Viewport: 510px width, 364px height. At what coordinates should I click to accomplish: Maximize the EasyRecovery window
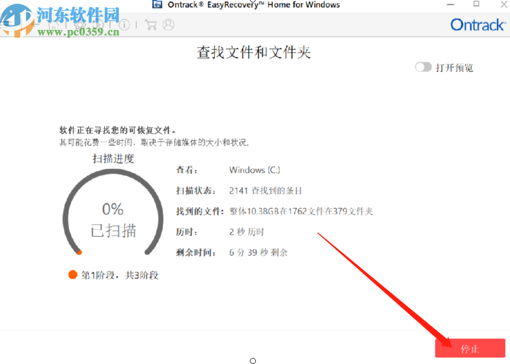pyautogui.click(x=476, y=4)
